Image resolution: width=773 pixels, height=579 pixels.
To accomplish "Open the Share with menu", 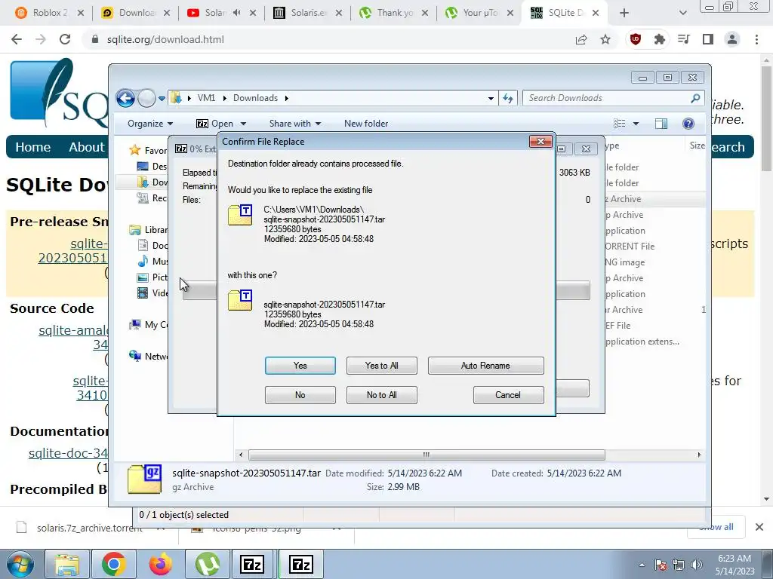I will tap(295, 124).
